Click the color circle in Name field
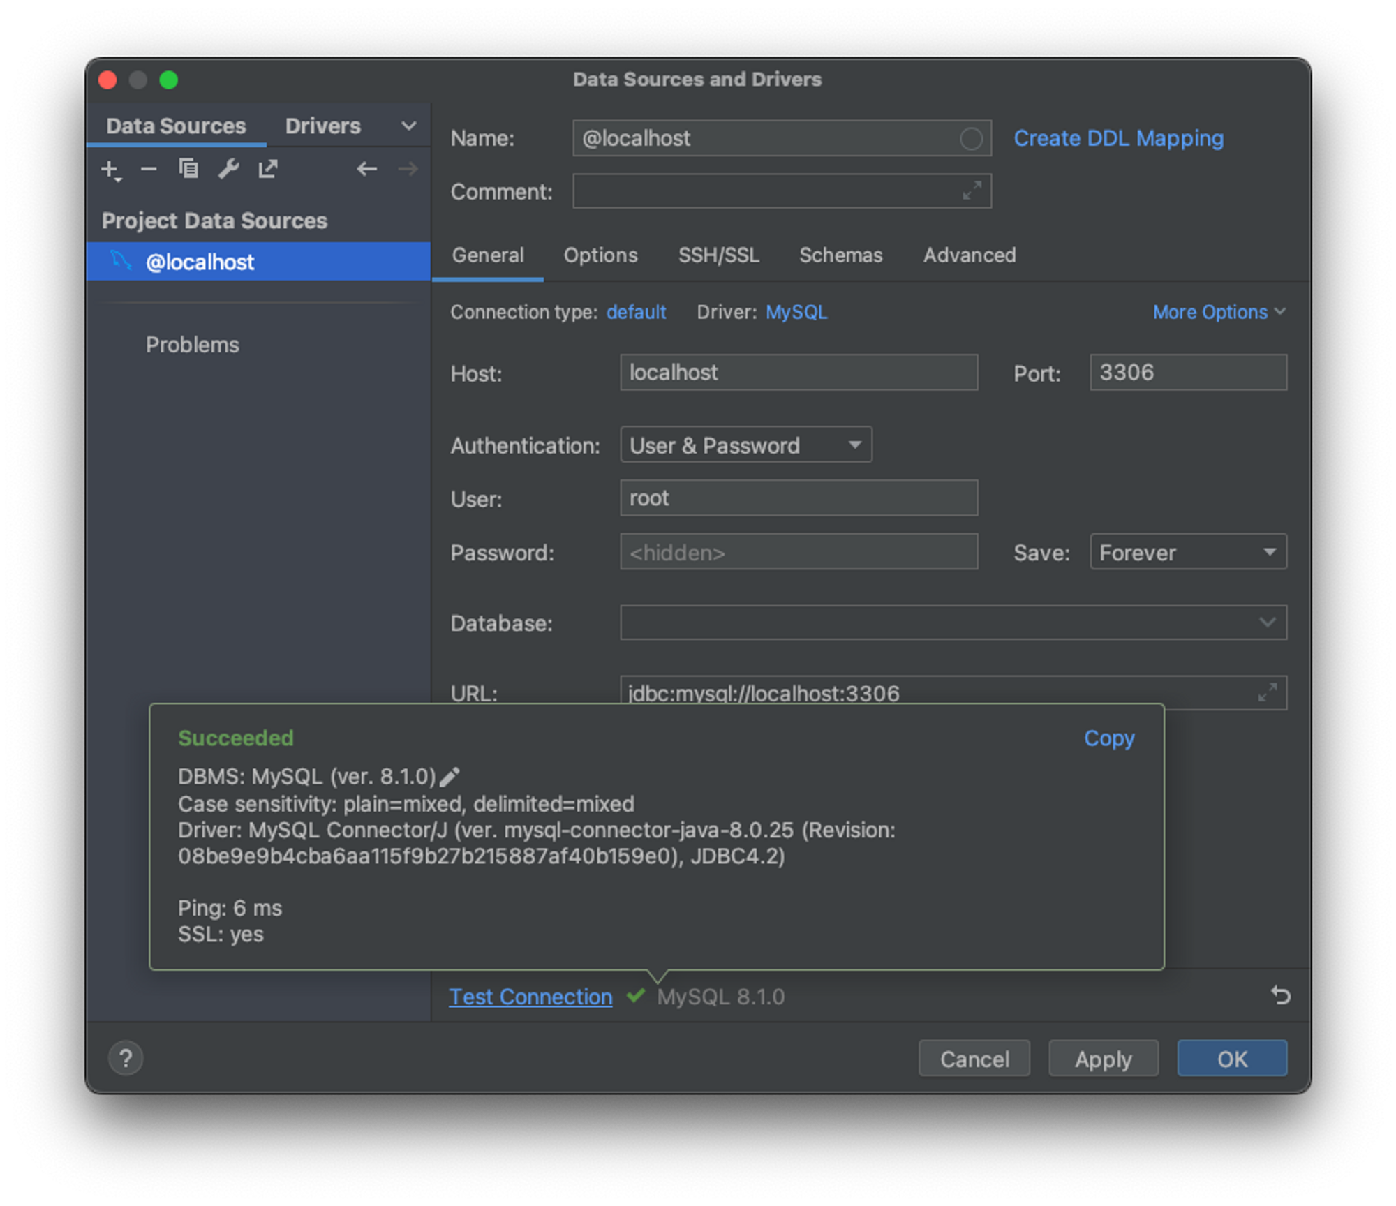1396x1206 pixels. pos(971,139)
